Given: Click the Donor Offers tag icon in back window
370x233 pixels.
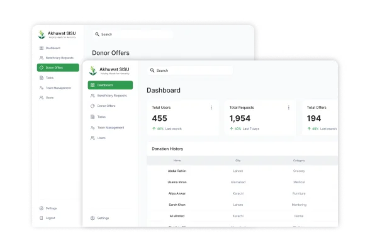Looking at the screenshot, I should tap(42, 67).
